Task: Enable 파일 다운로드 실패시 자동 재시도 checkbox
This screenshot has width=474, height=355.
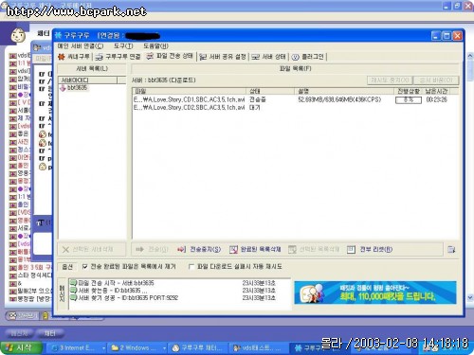Action: coord(191,267)
